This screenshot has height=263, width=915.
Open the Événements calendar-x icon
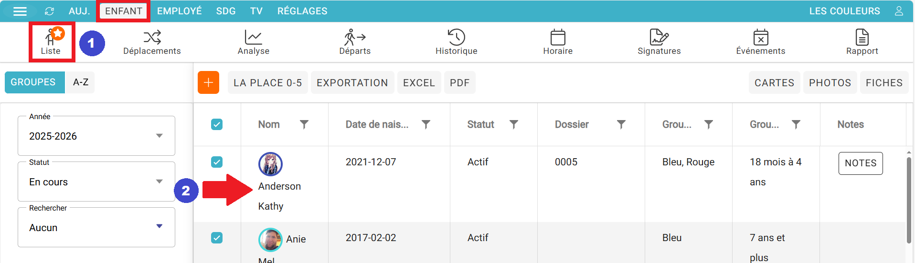[x=761, y=37]
